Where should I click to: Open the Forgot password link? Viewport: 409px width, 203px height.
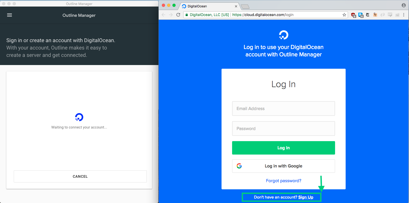pyautogui.click(x=284, y=181)
